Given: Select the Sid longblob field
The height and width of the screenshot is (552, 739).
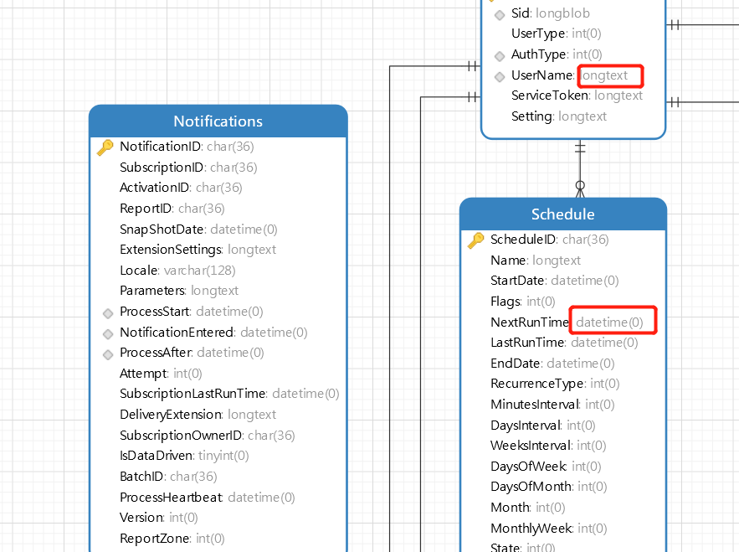Looking at the screenshot, I should coord(551,13).
